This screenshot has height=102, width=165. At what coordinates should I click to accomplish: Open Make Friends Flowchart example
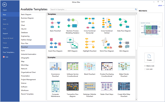pyautogui.click(x=124, y=69)
